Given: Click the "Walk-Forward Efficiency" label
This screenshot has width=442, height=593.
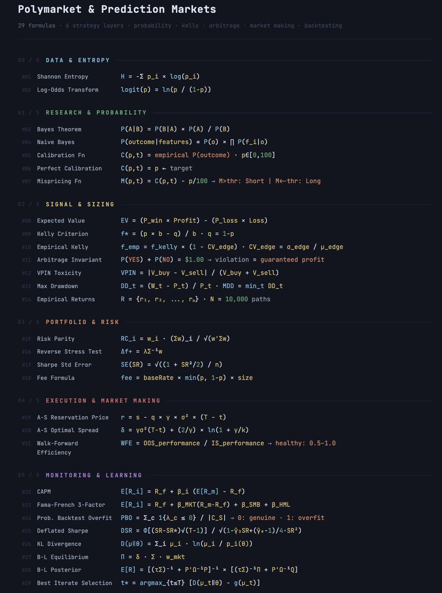Looking at the screenshot, I should [x=57, y=448].
